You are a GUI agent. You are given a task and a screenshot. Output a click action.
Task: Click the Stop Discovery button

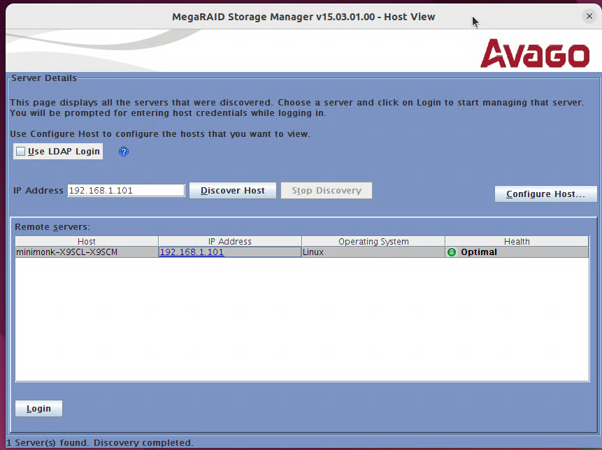[327, 191]
